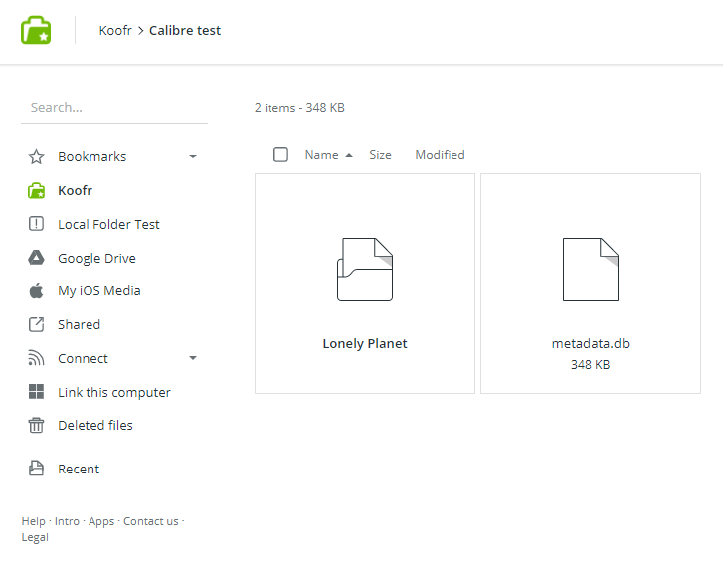Go to Koofr root in breadcrumb
The image size is (723, 566).
tap(115, 31)
